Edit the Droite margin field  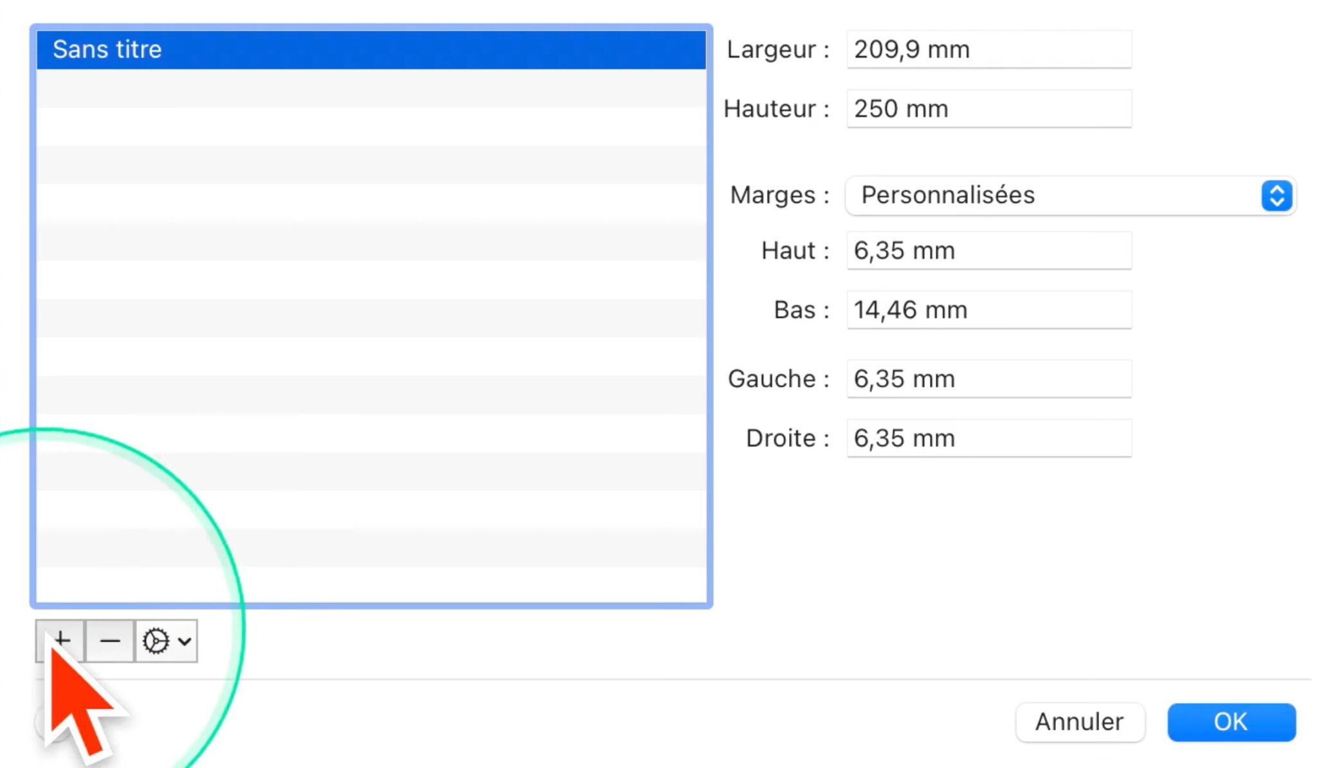(x=989, y=438)
